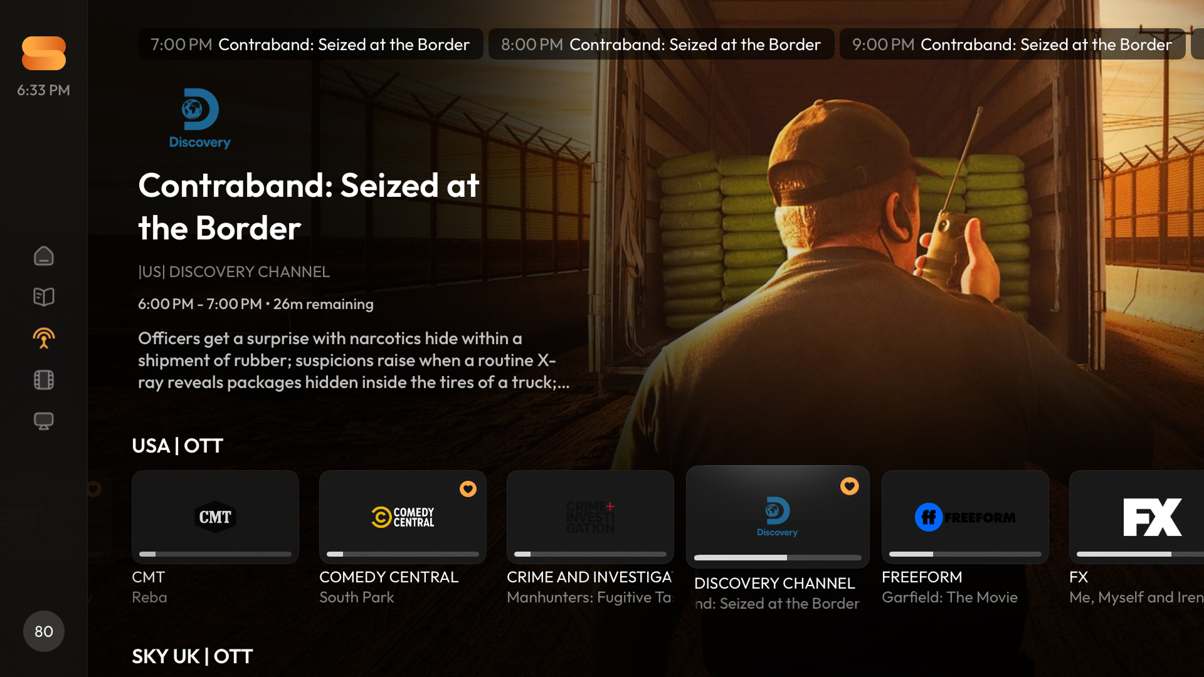1204x677 pixels.
Task: Select the Live TV antenna icon
Action: coord(43,338)
